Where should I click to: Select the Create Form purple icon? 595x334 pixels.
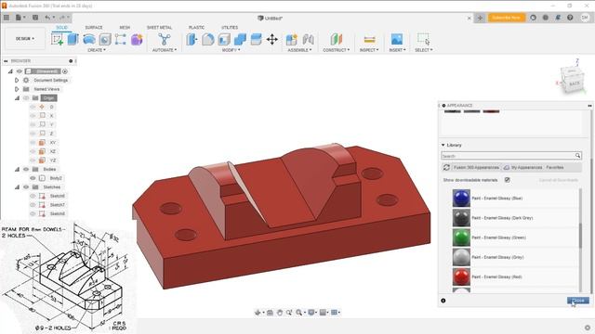pos(137,39)
